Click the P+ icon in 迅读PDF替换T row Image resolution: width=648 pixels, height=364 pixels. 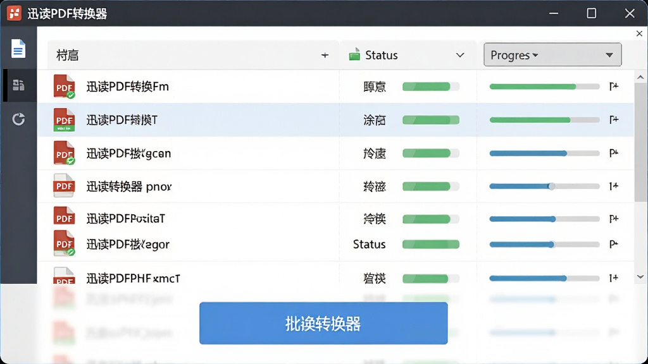click(614, 119)
